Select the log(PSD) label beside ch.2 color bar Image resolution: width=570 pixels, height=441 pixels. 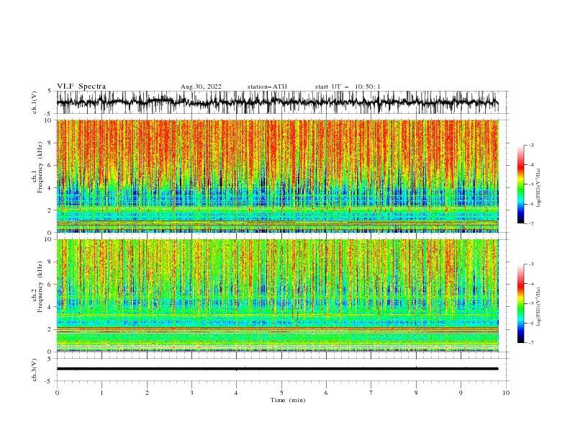(538, 308)
